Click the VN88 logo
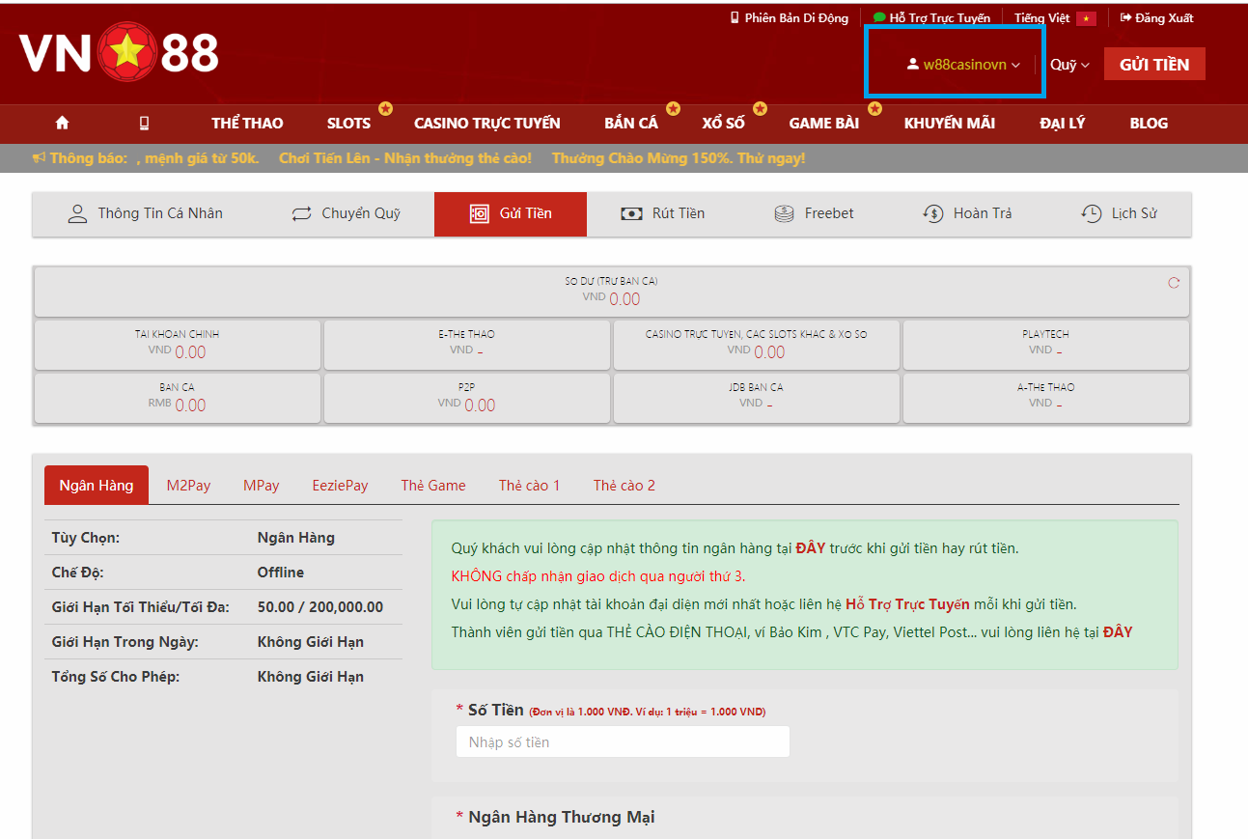This screenshot has height=839, width=1248. click(120, 54)
